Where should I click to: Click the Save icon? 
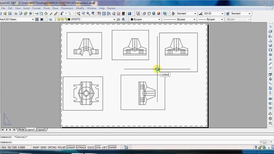click(x=10, y=13)
